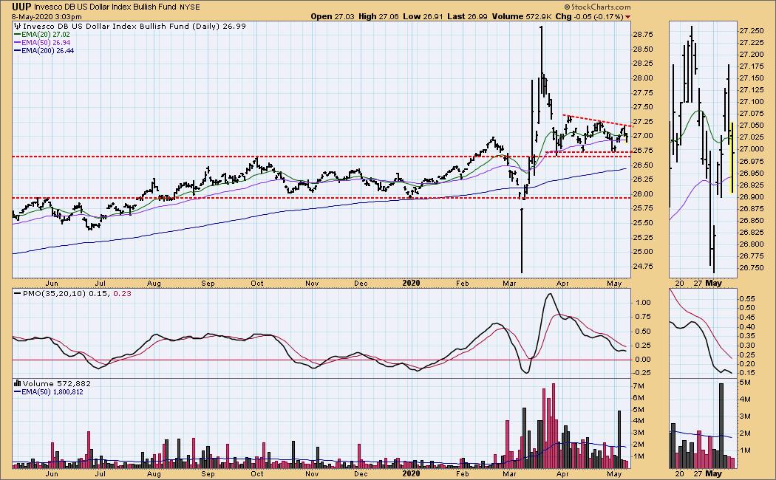Click the 0.00 PMO axis label
The width and height of the screenshot is (776, 480).
(643, 360)
